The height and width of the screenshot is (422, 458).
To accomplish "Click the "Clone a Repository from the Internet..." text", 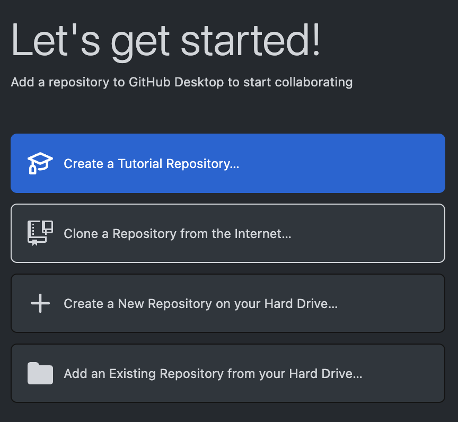I will pos(178,234).
